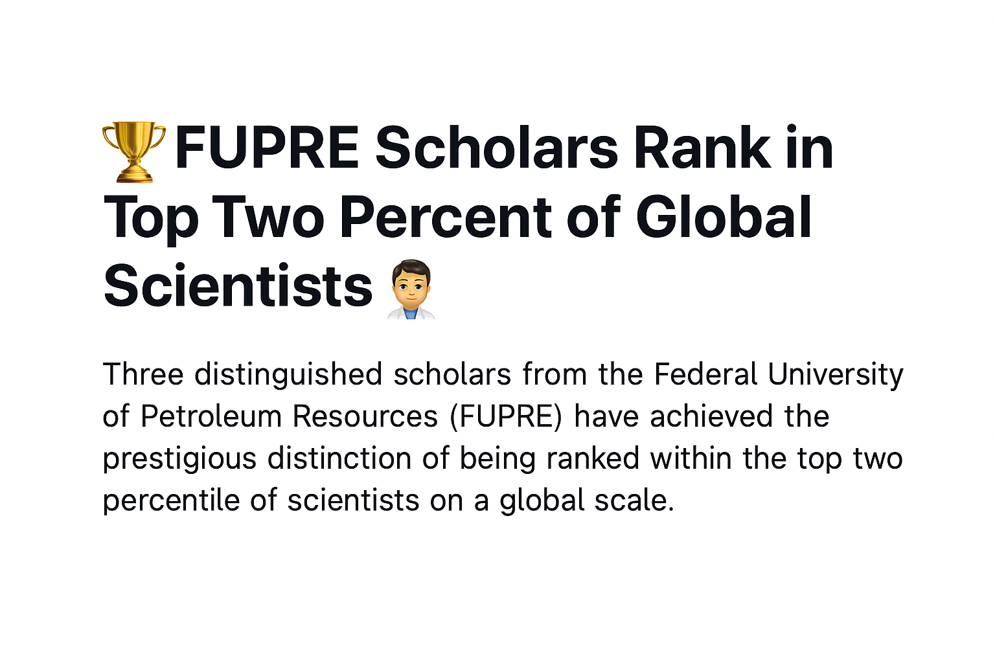Click "Rank" in the headline
995x663 pixels.
(702, 148)
